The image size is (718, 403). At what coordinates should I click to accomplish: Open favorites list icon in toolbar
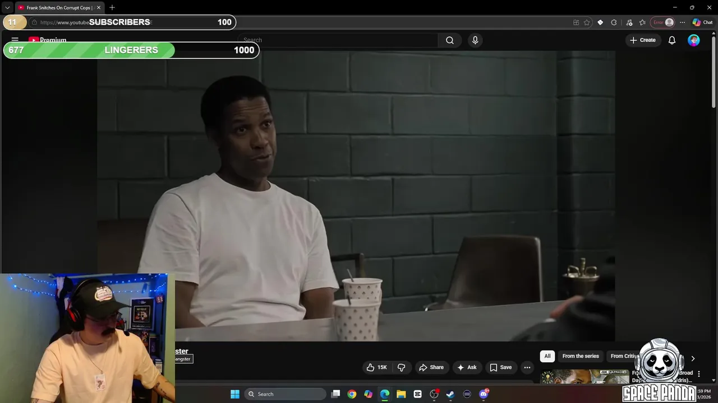click(642, 22)
